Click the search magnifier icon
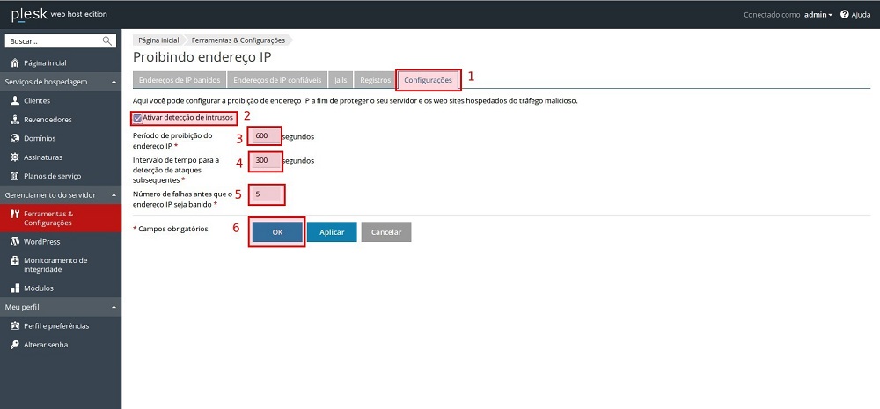This screenshot has height=409, width=880. click(107, 41)
